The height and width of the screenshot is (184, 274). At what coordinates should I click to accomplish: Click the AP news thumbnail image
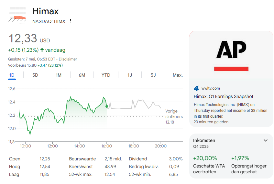tap(231, 56)
